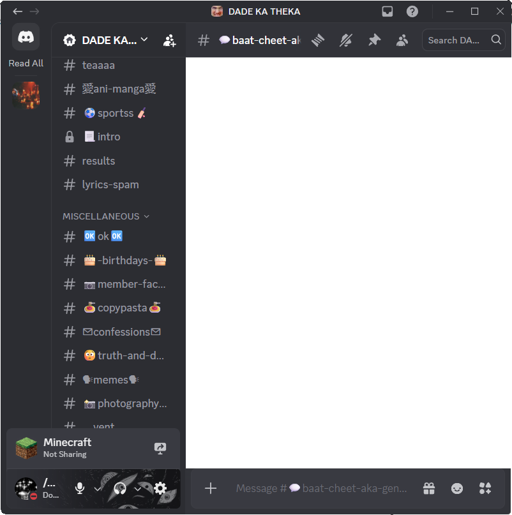Image resolution: width=512 pixels, height=515 pixels.
Task: Open the teaaaa channel
Action: coord(119,65)
